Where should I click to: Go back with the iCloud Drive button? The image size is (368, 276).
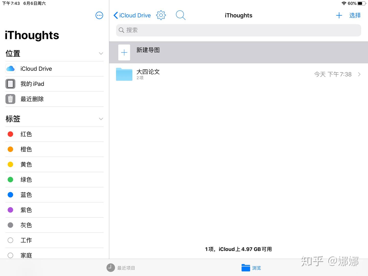coord(132,15)
